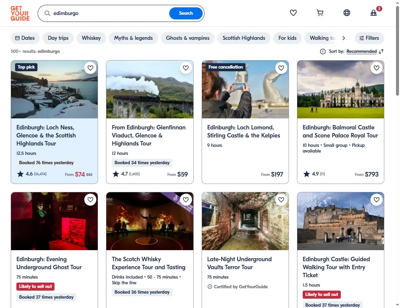Image resolution: width=400 pixels, height=308 pixels.
Task: Click the From $197 price
Action: pyautogui.click(x=272, y=174)
